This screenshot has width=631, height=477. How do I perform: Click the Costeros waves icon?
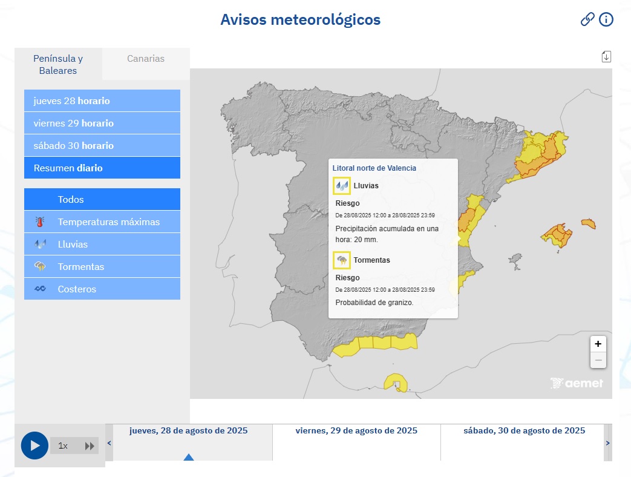point(40,289)
